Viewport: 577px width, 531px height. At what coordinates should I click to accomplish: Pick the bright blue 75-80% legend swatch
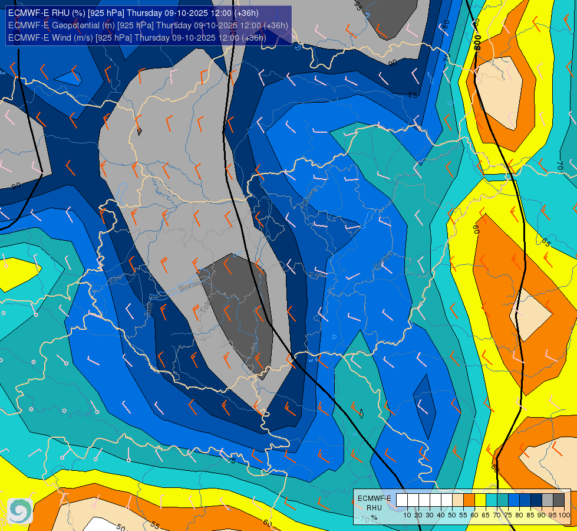coord(514,500)
